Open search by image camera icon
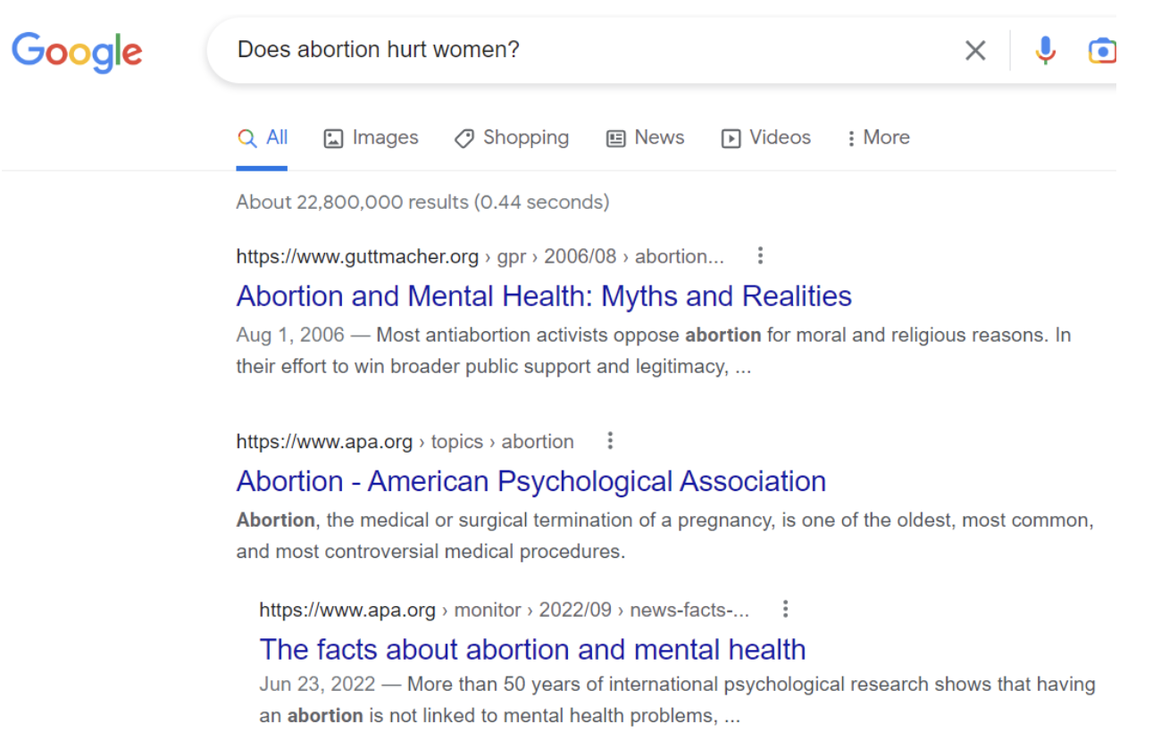1161x732 pixels. (x=1101, y=51)
